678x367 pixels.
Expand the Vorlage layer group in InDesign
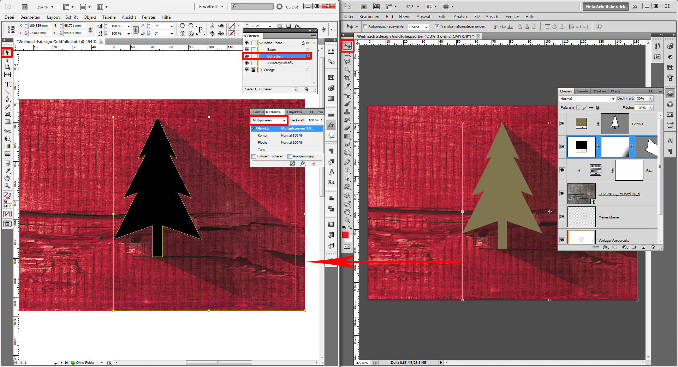pos(260,70)
